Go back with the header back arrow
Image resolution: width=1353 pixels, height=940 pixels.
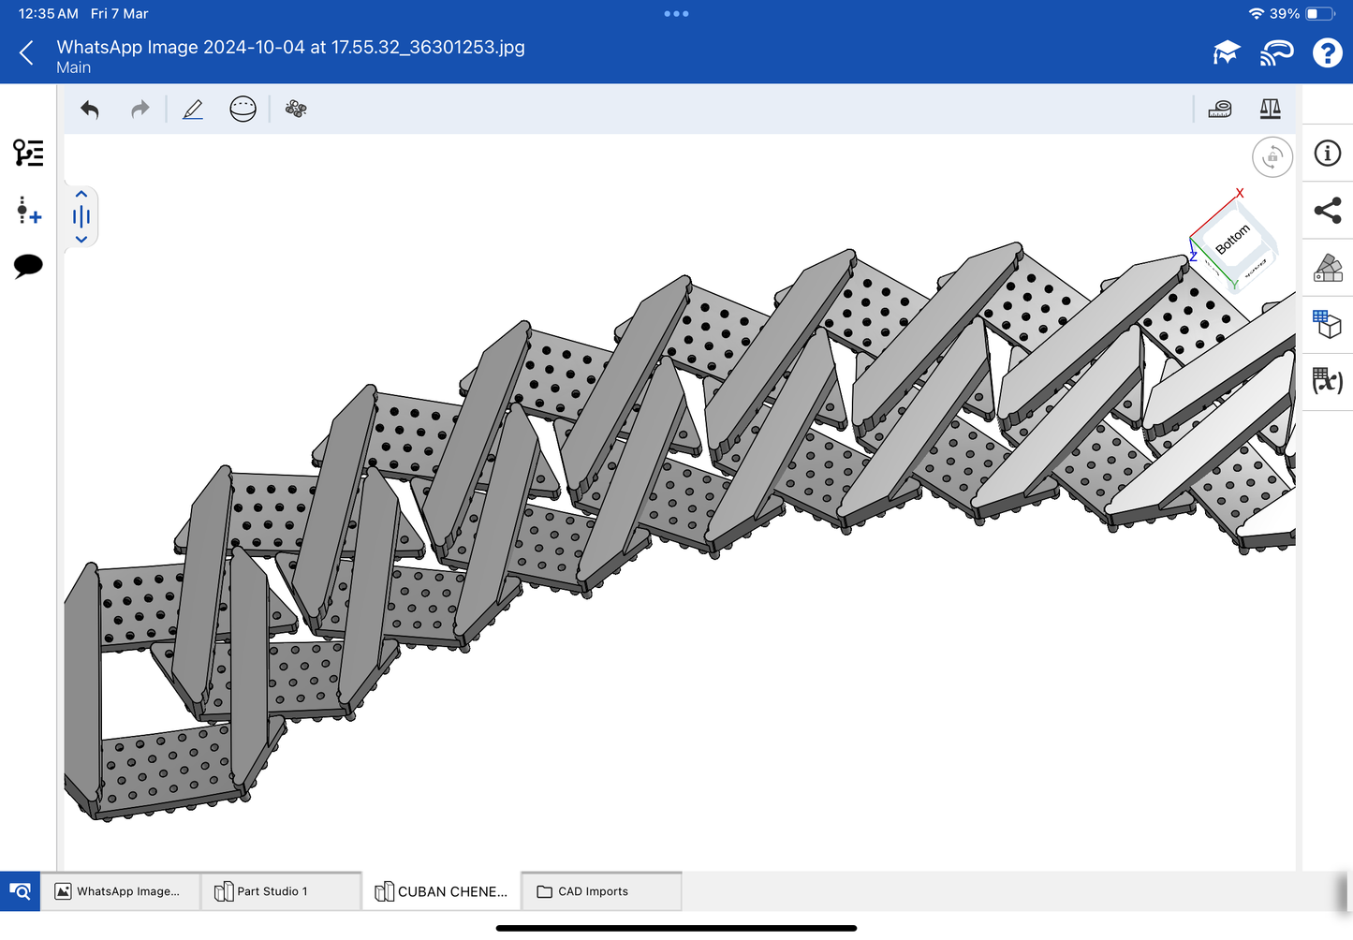(27, 53)
